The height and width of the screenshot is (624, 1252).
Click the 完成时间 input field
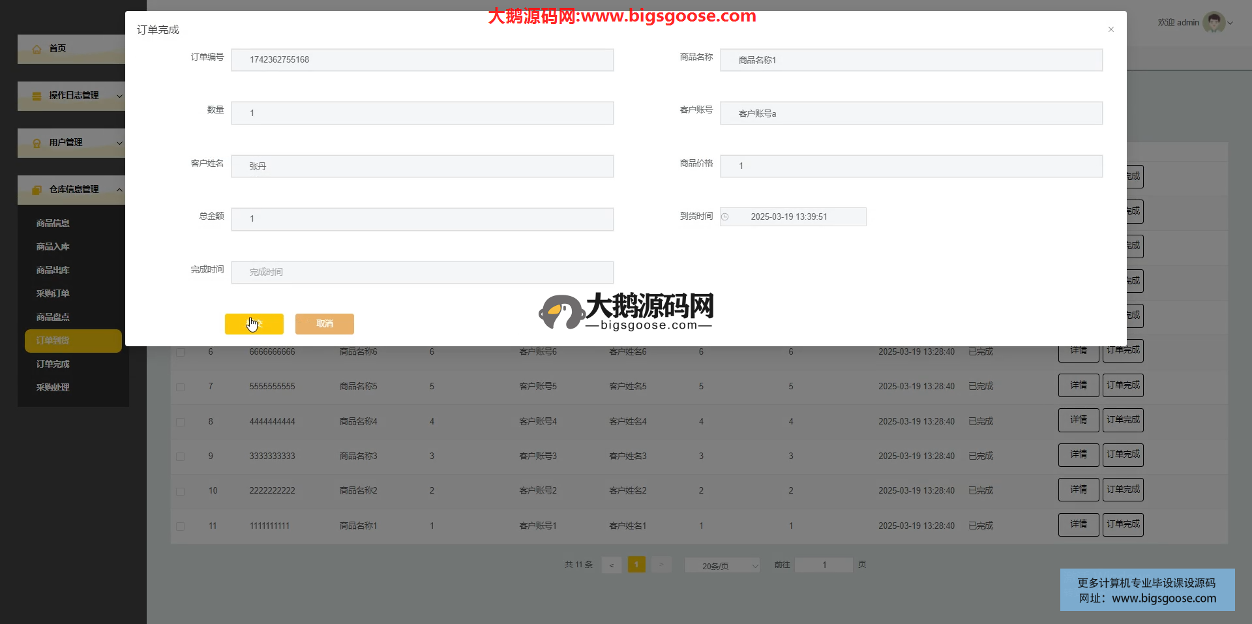(422, 272)
